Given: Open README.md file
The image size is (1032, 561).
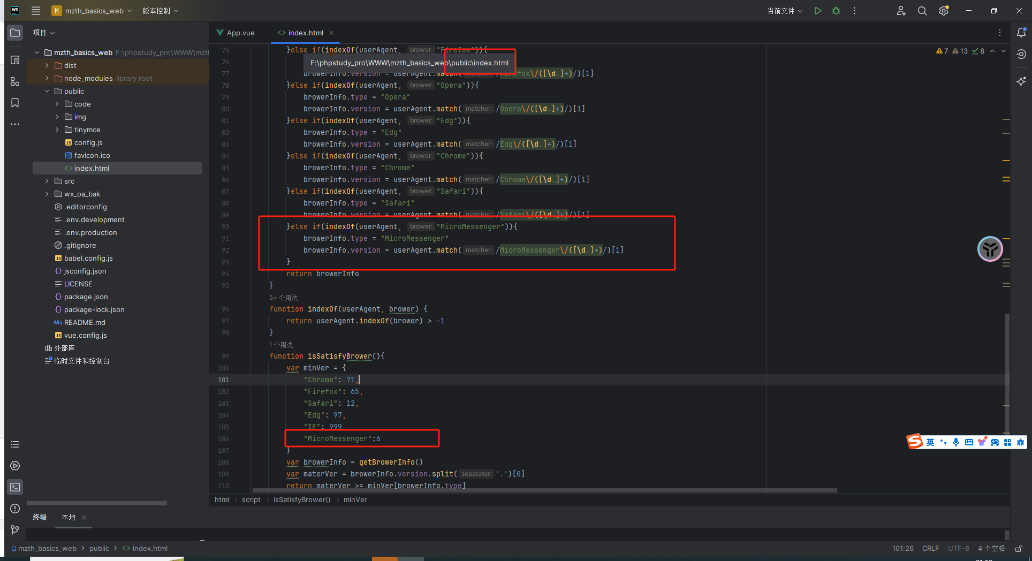Looking at the screenshot, I should (80, 322).
